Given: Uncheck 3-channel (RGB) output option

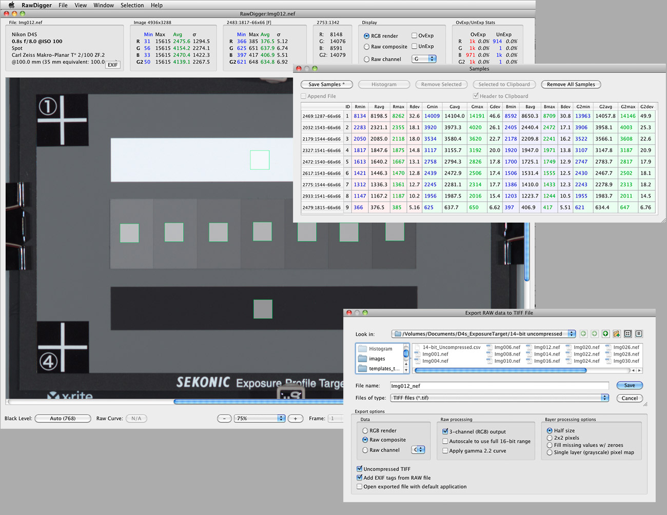Looking at the screenshot, I should pyautogui.click(x=445, y=432).
